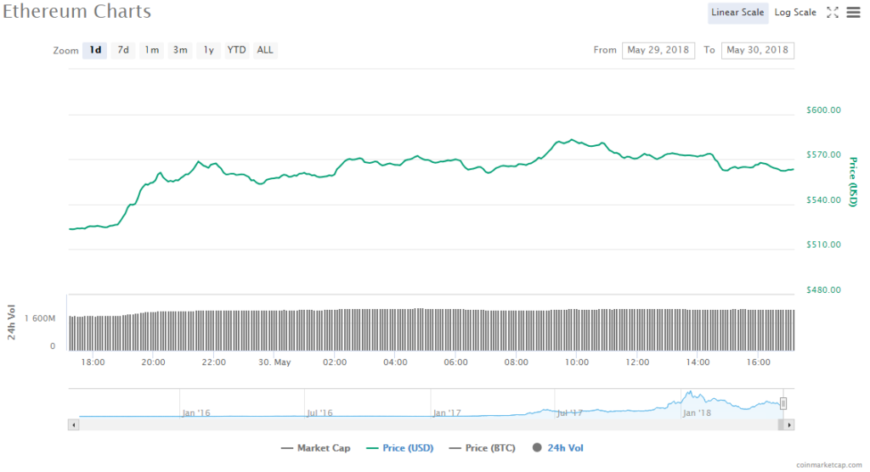Click Jan '17 in the navigator timeline
Screen dimensions: 870x472
point(447,413)
